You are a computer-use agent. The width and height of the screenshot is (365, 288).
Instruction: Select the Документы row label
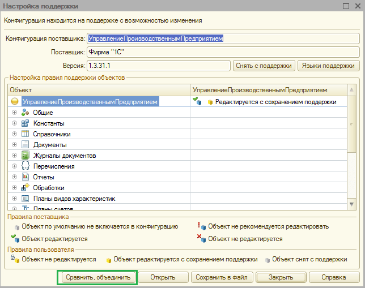point(50,145)
